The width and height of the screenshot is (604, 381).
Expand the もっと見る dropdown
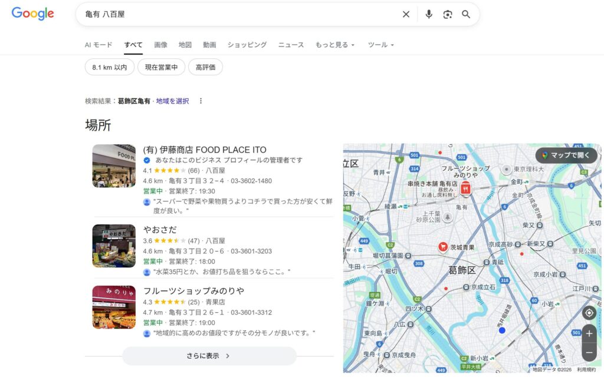tap(335, 45)
